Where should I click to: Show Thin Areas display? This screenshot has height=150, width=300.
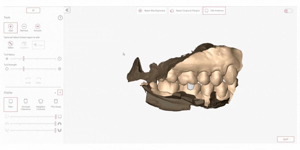point(56,103)
